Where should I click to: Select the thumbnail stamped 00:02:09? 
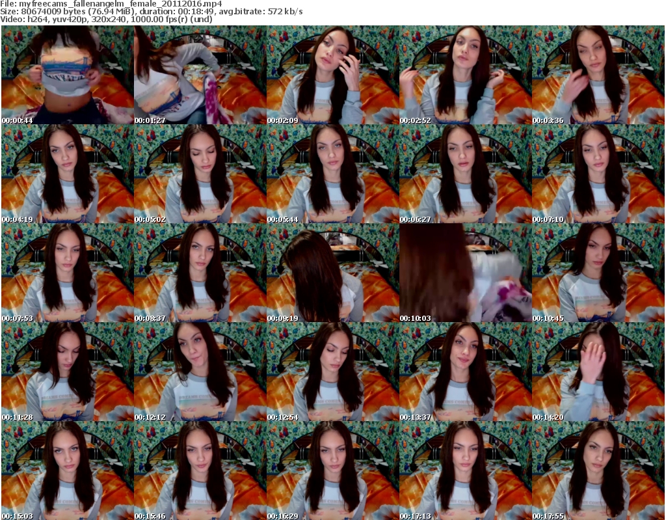[332, 75]
